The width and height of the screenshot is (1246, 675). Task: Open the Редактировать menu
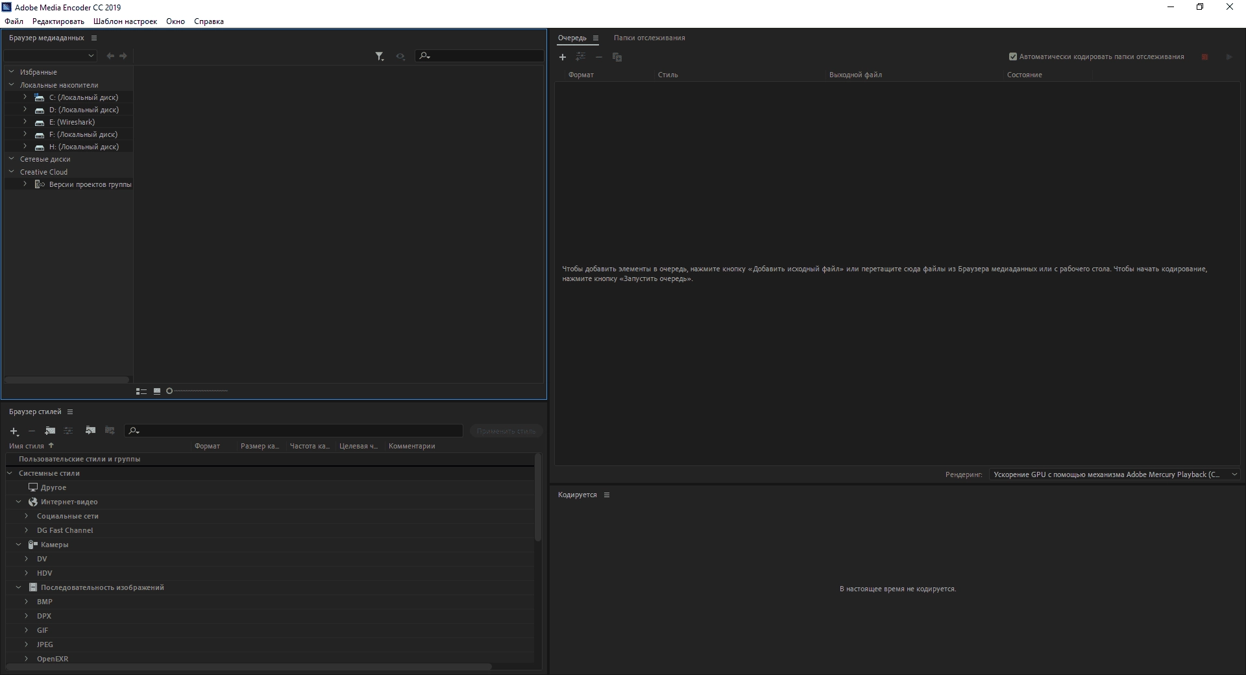pyautogui.click(x=58, y=21)
